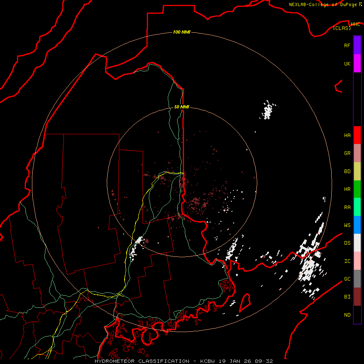Click the DS legend label

pyautogui.click(x=347, y=243)
